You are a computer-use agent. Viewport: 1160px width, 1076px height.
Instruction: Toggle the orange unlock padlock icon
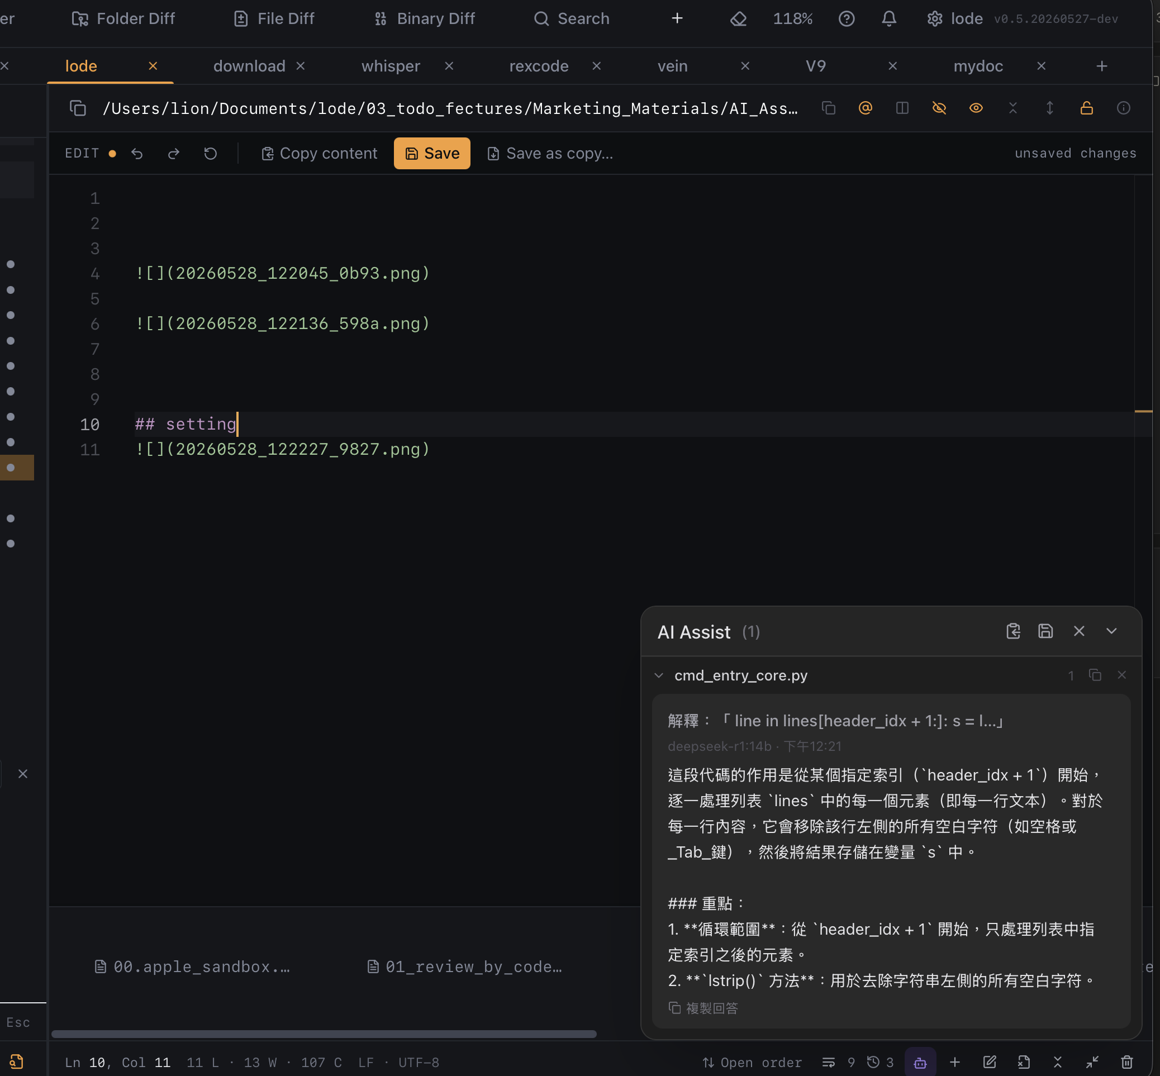click(x=1086, y=108)
